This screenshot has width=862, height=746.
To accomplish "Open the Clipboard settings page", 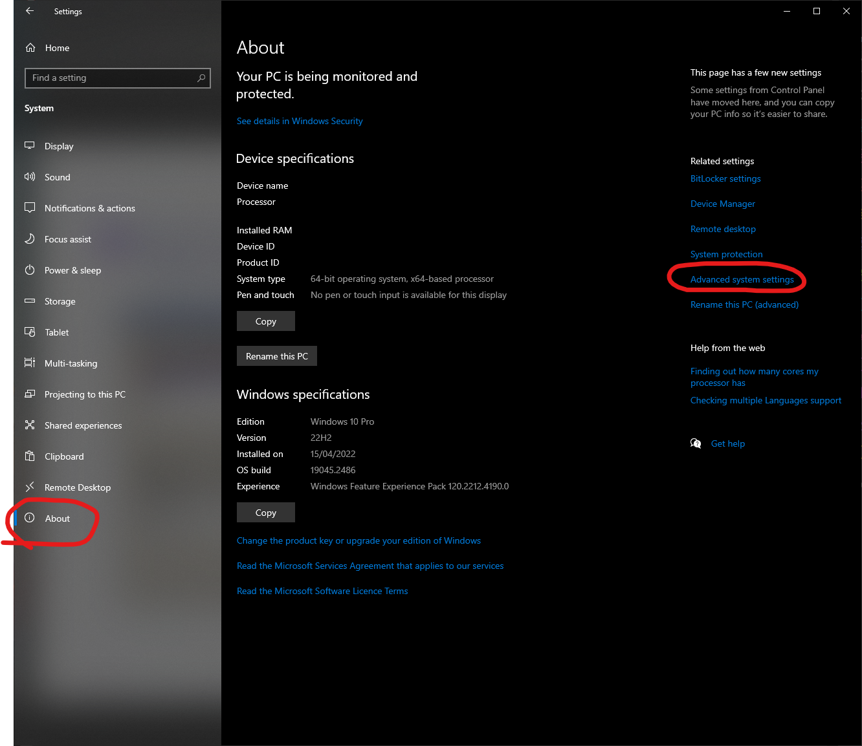I will [117, 456].
